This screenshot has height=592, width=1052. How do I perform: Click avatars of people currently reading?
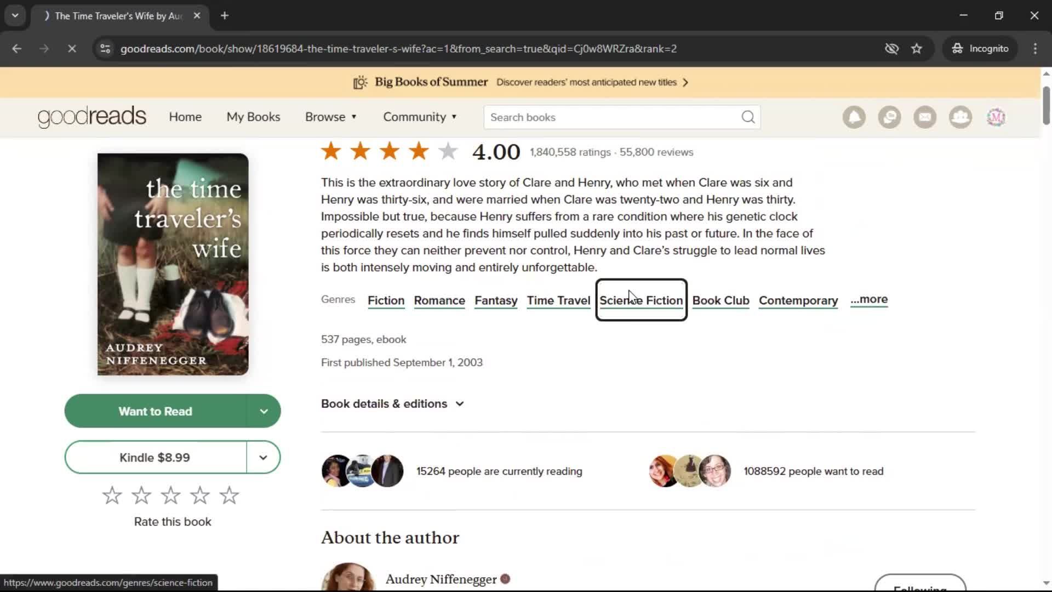pyautogui.click(x=362, y=471)
